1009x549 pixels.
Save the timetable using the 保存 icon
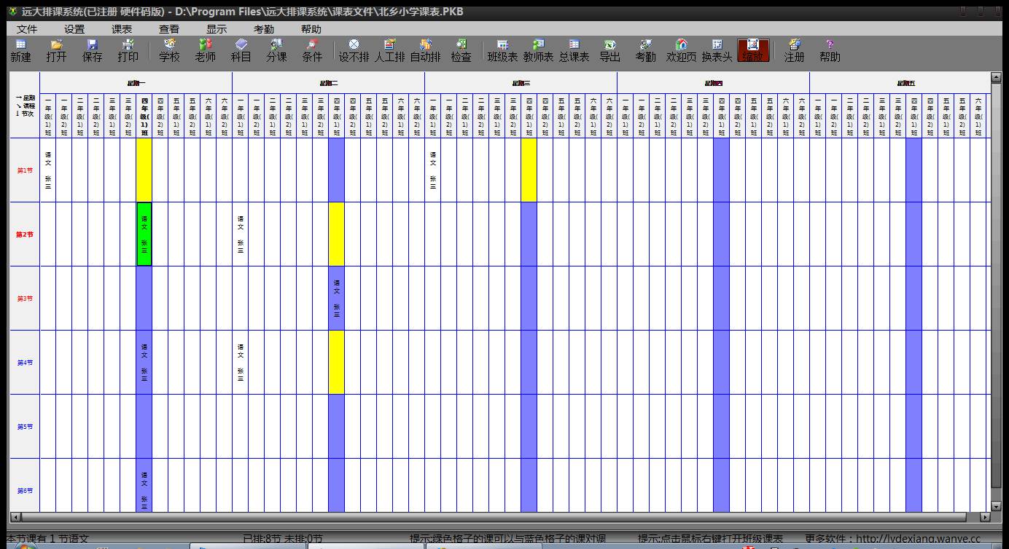tap(93, 50)
